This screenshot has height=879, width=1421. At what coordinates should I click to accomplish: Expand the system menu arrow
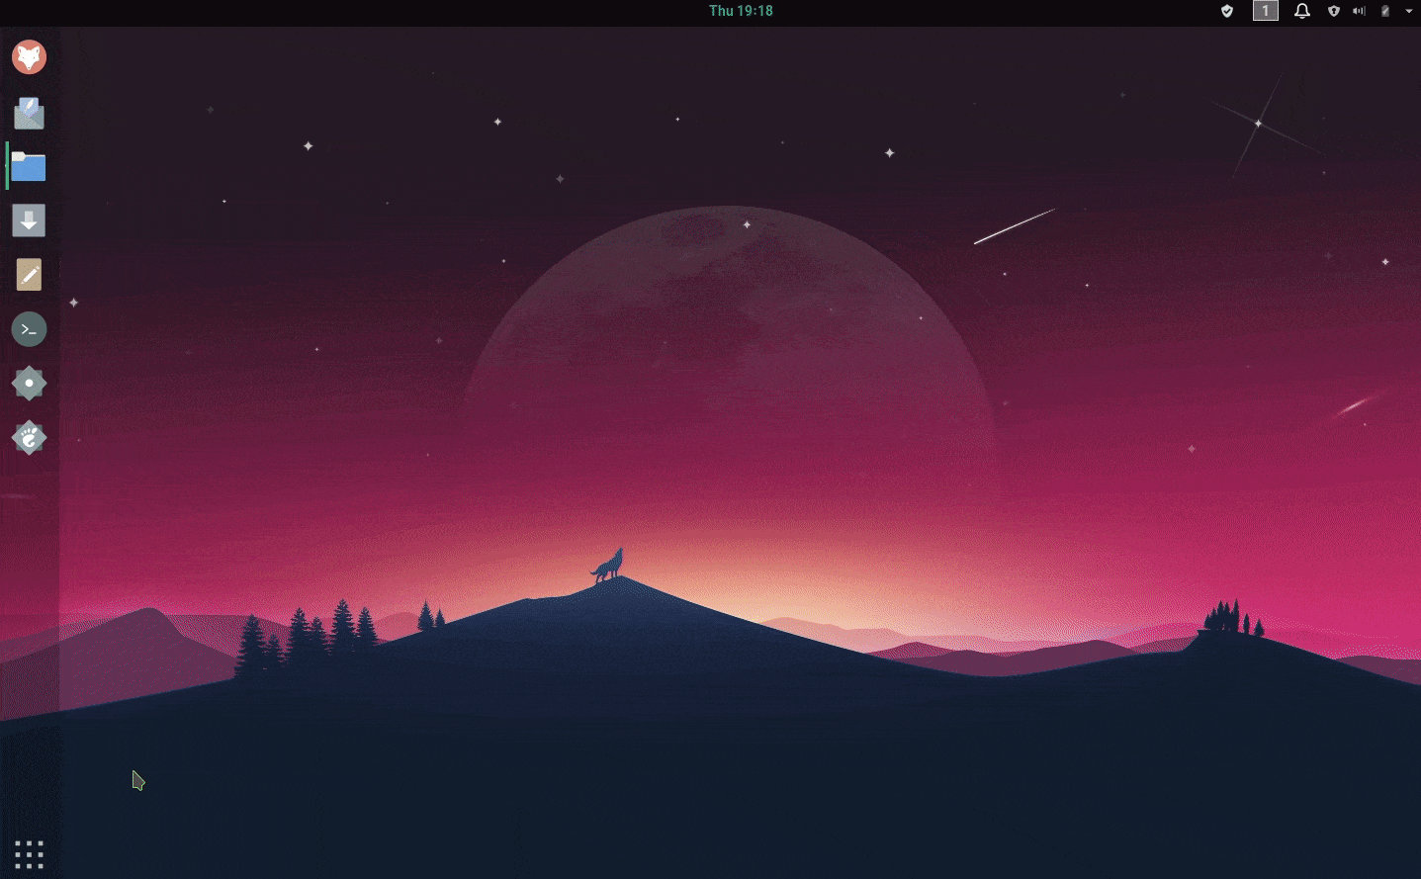[1409, 11]
